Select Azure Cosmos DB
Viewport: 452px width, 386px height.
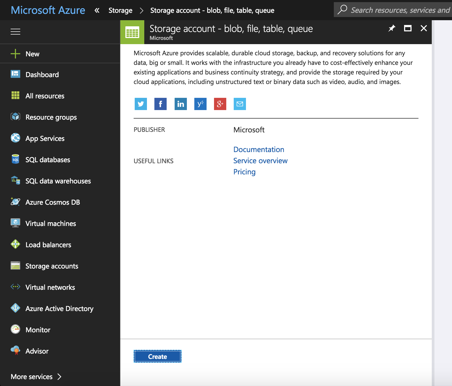point(52,202)
